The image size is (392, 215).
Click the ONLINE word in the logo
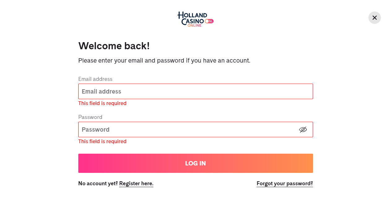click(x=194, y=25)
